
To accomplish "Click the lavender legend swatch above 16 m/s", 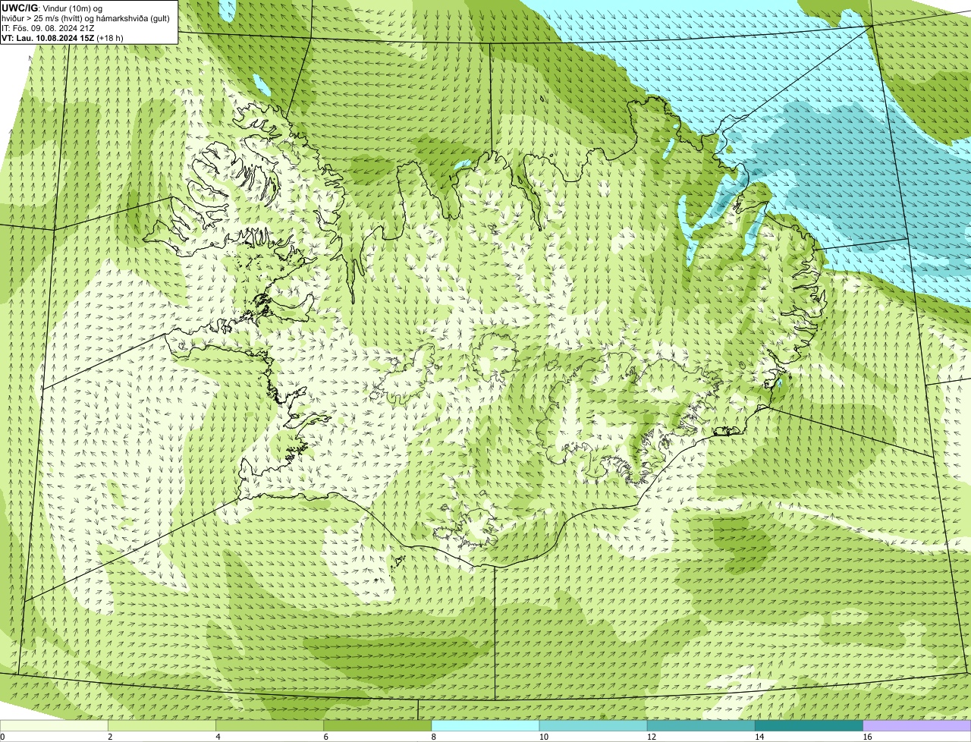I will [x=917, y=726].
